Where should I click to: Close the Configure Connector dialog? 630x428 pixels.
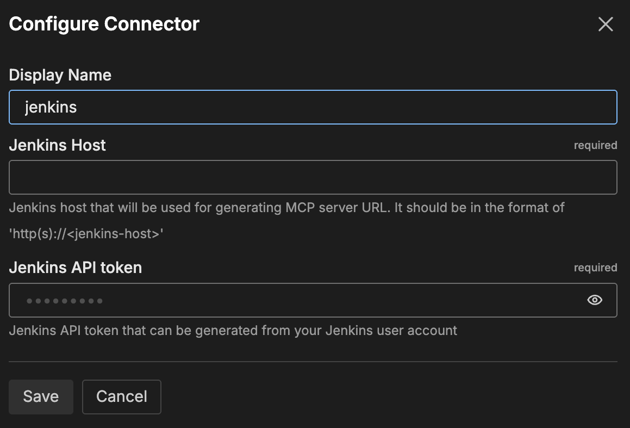[606, 24]
